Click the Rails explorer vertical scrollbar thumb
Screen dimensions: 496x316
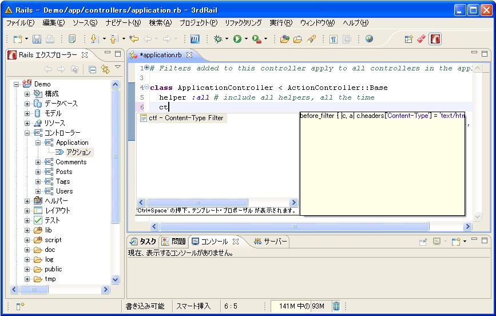tap(115, 156)
